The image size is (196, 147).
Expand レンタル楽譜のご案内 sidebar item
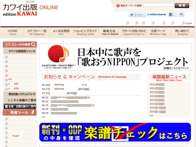coord(20,100)
